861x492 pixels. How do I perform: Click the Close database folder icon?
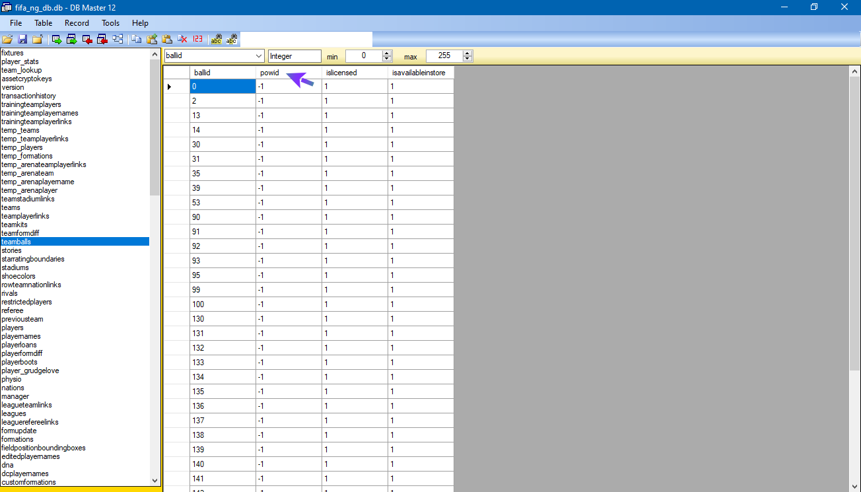[x=38, y=40]
